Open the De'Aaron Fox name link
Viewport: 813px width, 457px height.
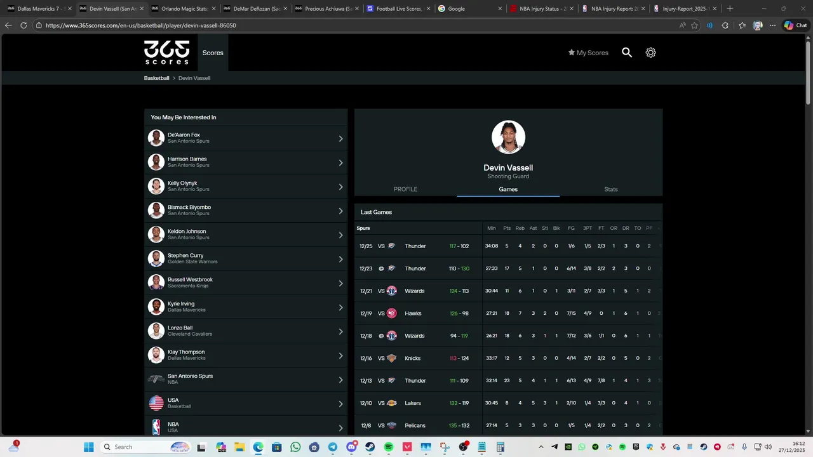point(184,135)
